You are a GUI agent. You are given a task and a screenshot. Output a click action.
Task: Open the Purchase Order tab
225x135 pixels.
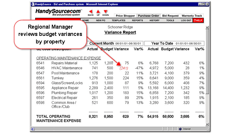[148, 16]
